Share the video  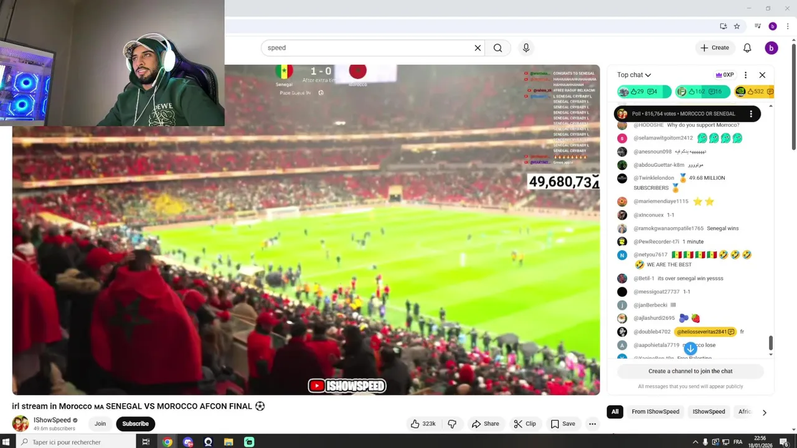[x=485, y=424]
